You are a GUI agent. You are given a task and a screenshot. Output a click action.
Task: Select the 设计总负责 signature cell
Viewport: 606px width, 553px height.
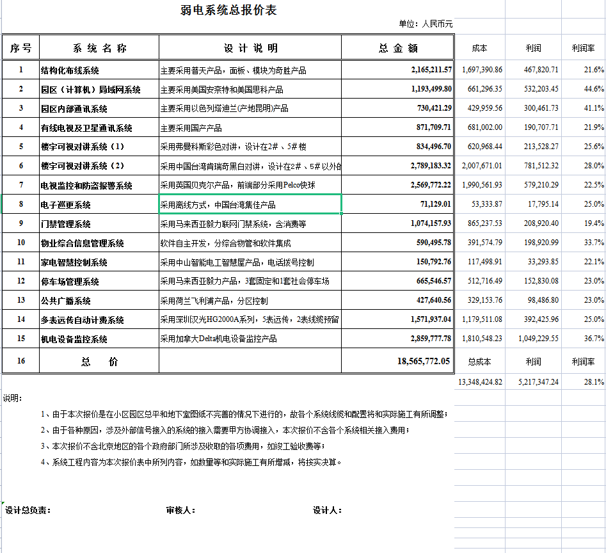coord(29,511)
